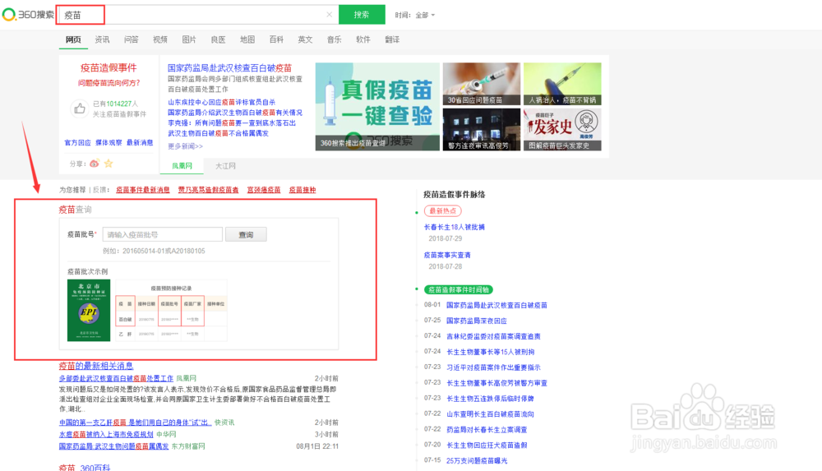Open the 人祸治人, 疫苗不背锅 thumbnail
Image resolution: width=822 pixels, height=471 pixels.
pos(562,84)
